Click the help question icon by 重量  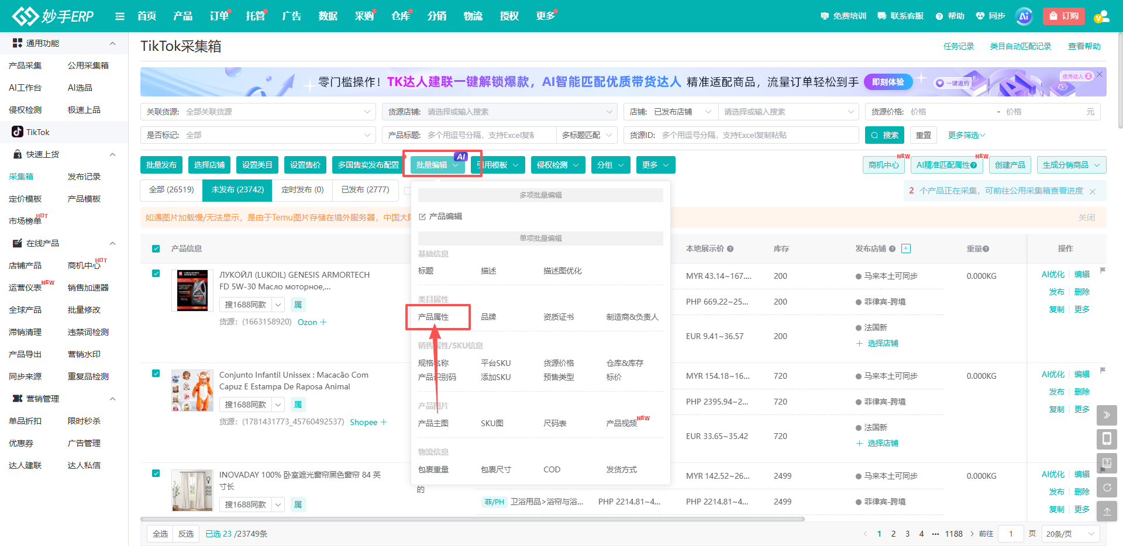pos(986,249)
